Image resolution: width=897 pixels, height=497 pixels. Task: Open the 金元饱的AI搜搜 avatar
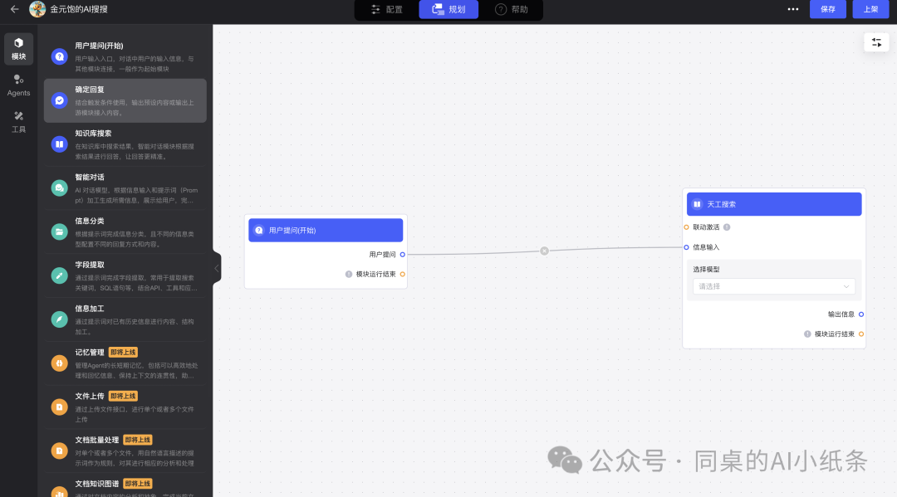pyautogui.click(x=37, y=9)
